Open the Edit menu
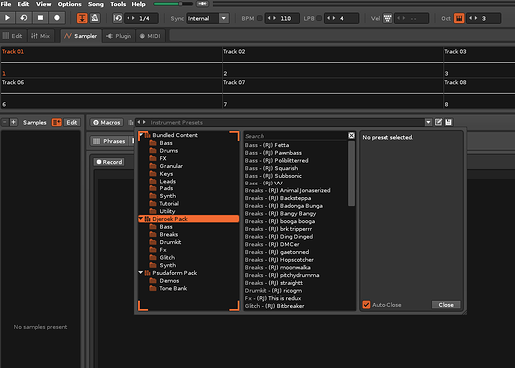 click(x=23, y=4)
